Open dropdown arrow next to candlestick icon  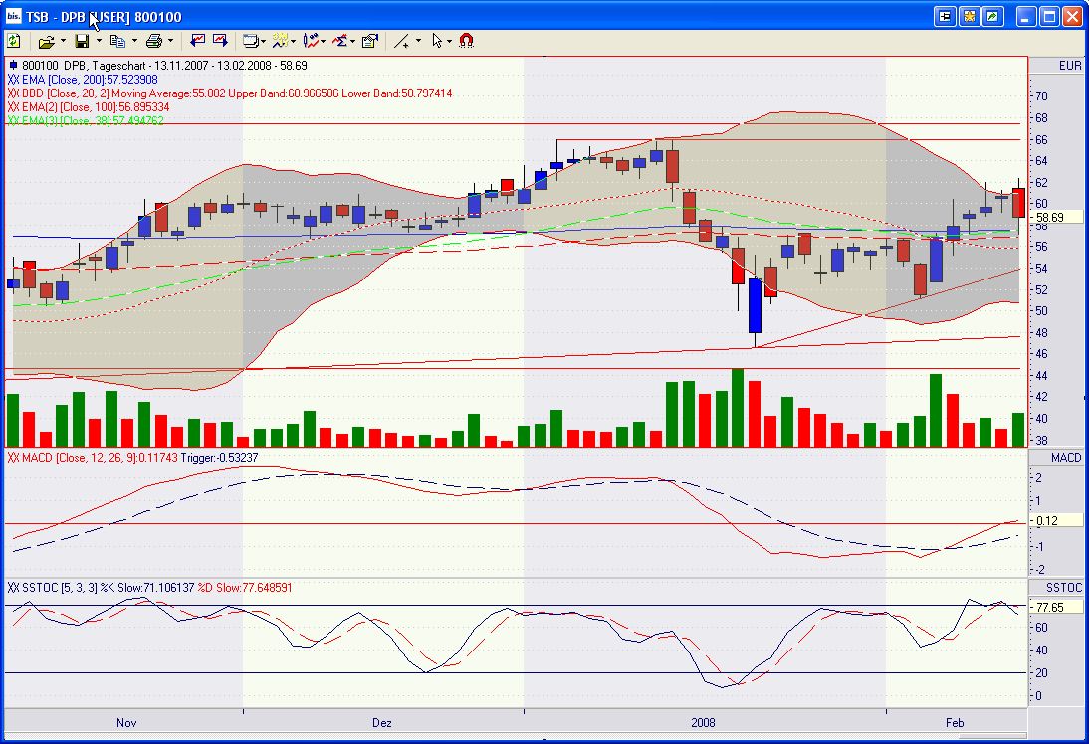click(x=323, y=41)
